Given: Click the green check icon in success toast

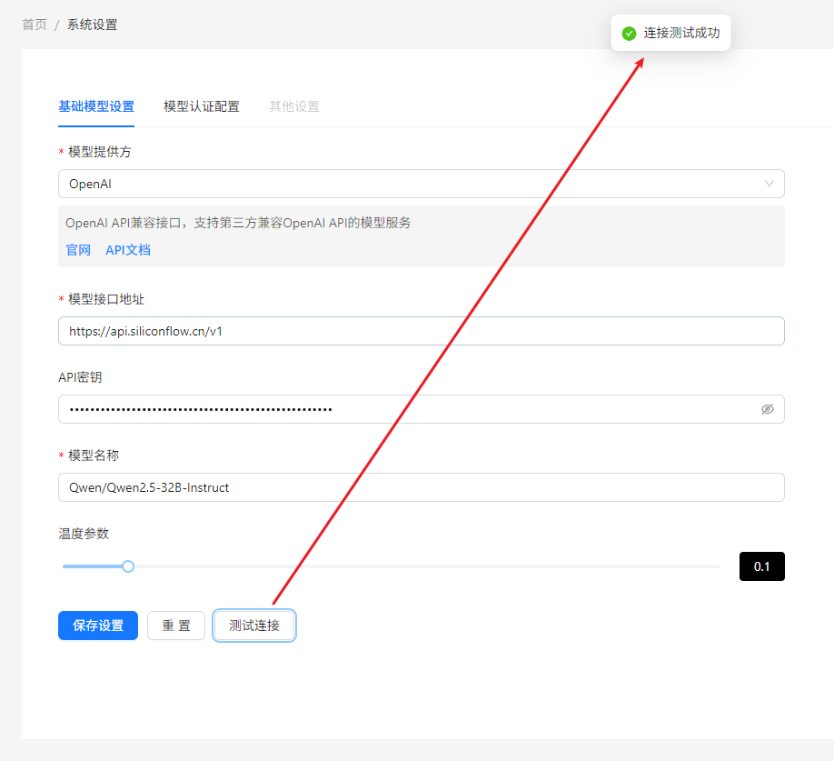Looking at the screenshot, I should 629,34.
